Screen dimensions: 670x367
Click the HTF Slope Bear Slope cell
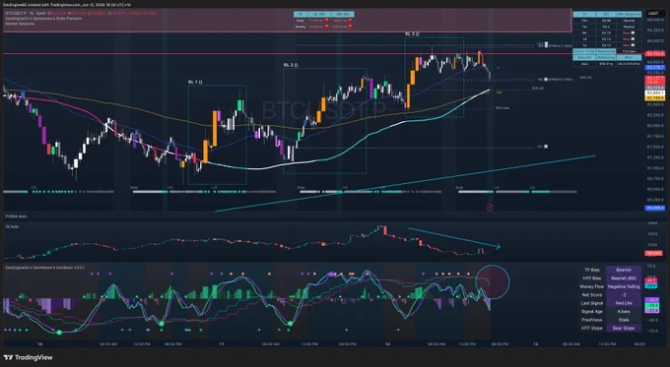point(624,329)
